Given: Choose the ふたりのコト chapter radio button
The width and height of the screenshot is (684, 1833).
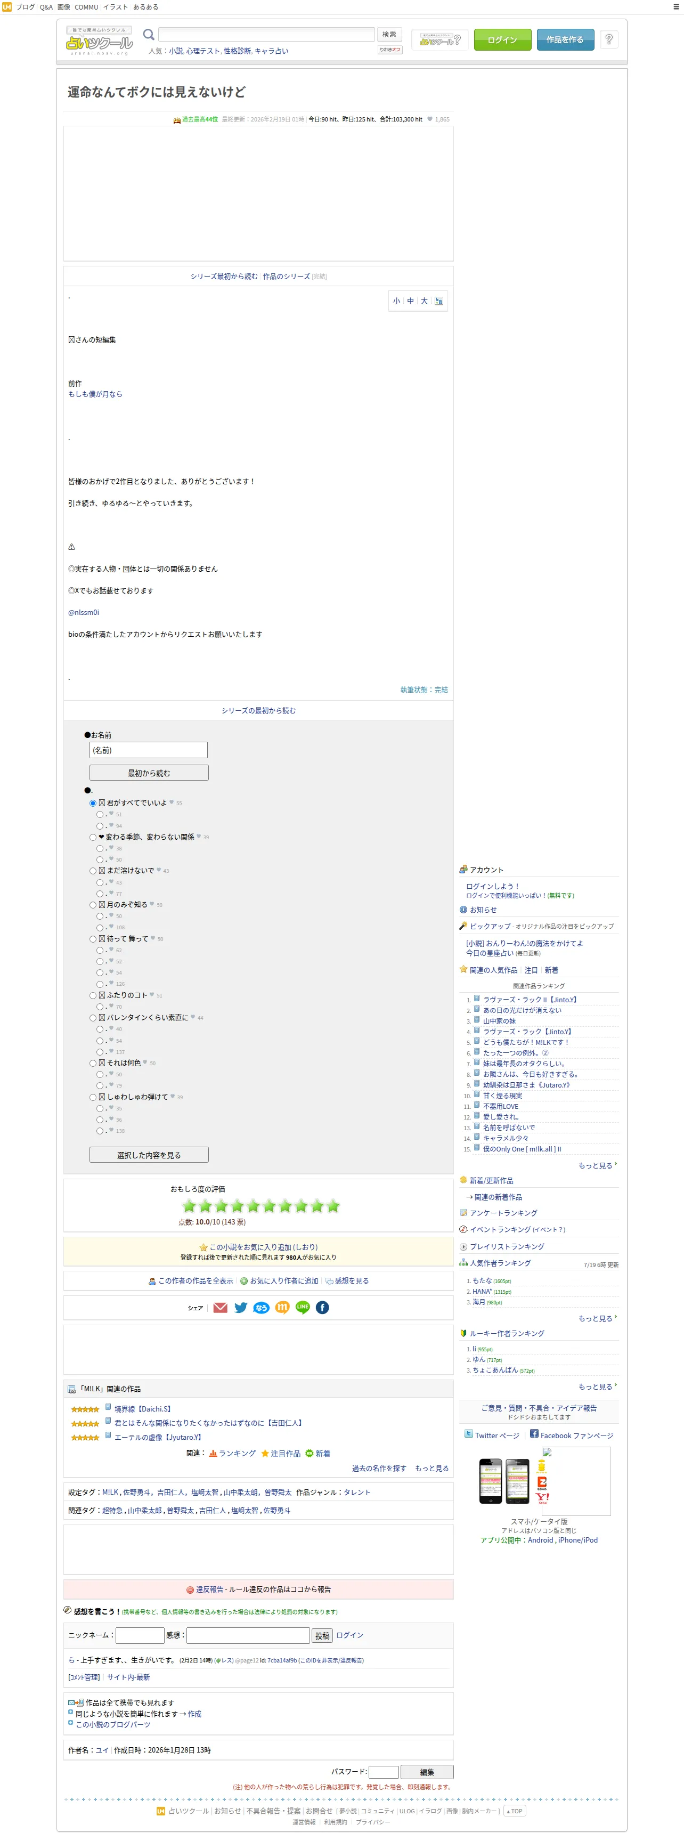Looking at the screenshot, I should tap(93, 995).
